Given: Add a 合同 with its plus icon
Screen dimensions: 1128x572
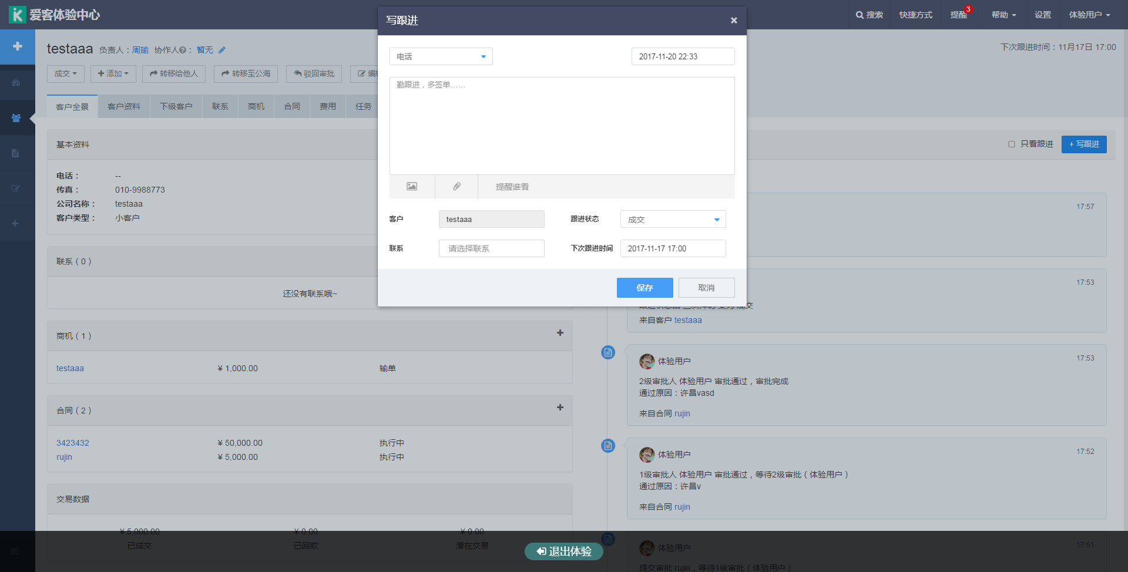Looking at the screenshot, I should click(560, 408).
